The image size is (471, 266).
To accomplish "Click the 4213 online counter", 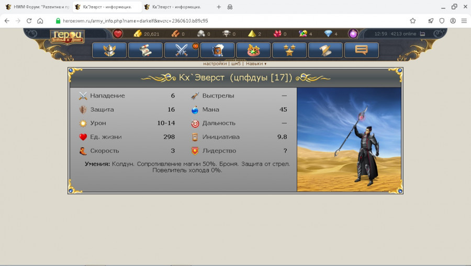I will pyautogui.click(x=403, y=34).
